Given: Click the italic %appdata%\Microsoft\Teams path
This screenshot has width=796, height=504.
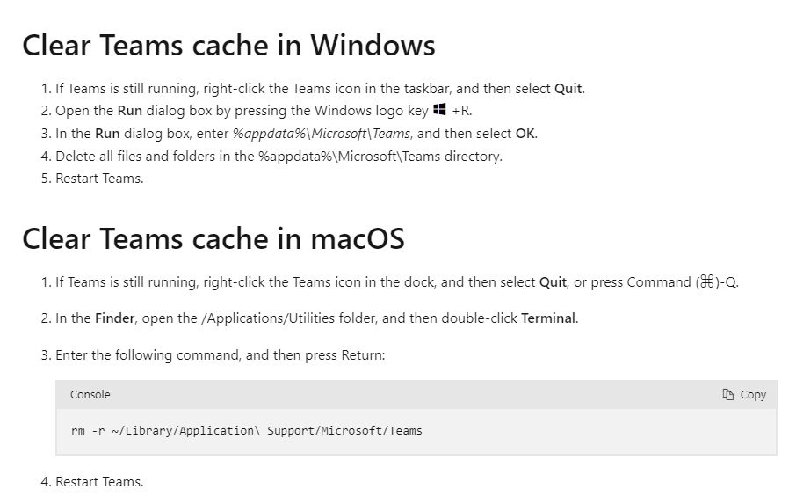Looking at the screenshot, I should tap(322, 134).
